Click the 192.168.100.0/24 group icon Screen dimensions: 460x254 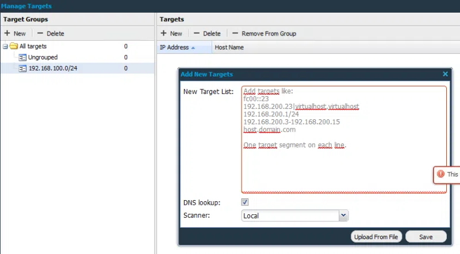click(x=22, y=68)
